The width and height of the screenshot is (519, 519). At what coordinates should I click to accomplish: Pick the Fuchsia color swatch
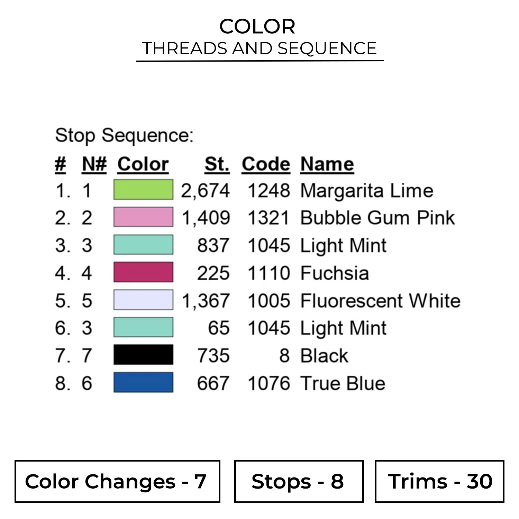[x=143, y=272]
